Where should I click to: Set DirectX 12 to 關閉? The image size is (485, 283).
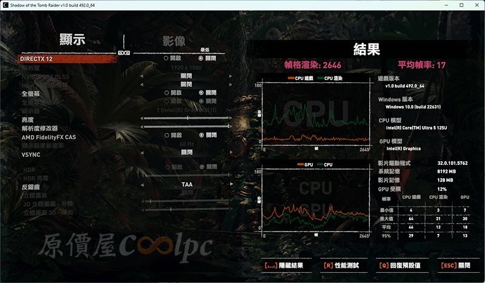[207, 58]
